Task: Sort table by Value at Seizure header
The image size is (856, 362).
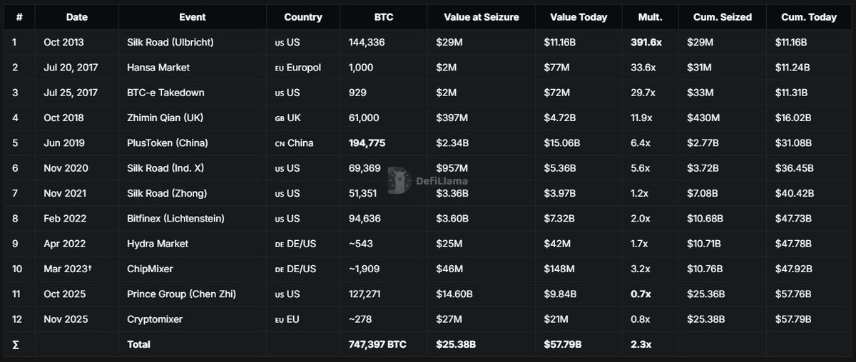Action: pyautogui.click(x=481, y=17)
